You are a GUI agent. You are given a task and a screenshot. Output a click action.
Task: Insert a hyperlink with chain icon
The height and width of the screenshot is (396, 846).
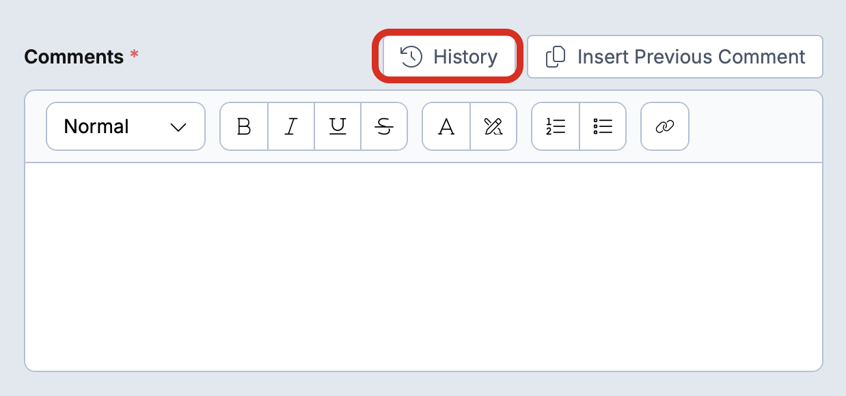click(x=665, y=126)
